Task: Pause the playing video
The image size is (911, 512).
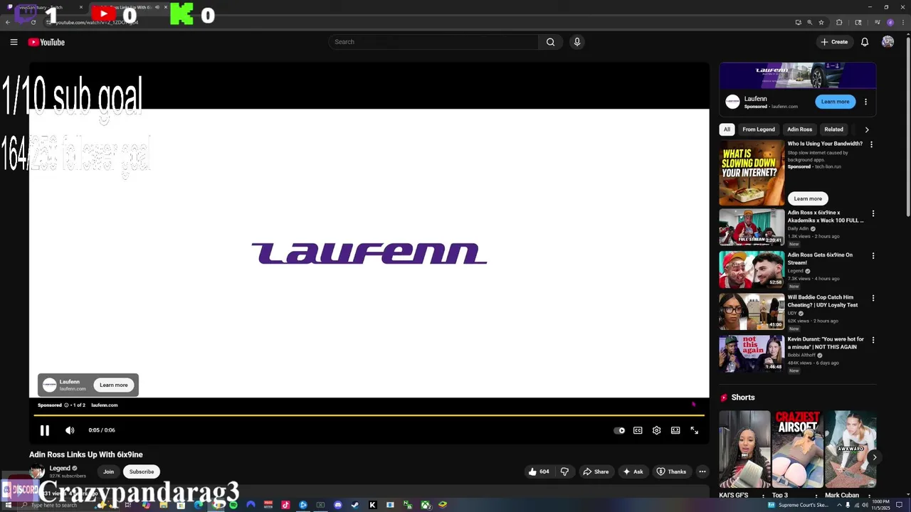Action: pos(44,430)
